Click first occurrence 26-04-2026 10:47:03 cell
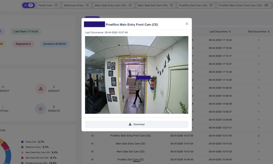The width and height of the screenshot is (273, 164). (x=182, y=152)
